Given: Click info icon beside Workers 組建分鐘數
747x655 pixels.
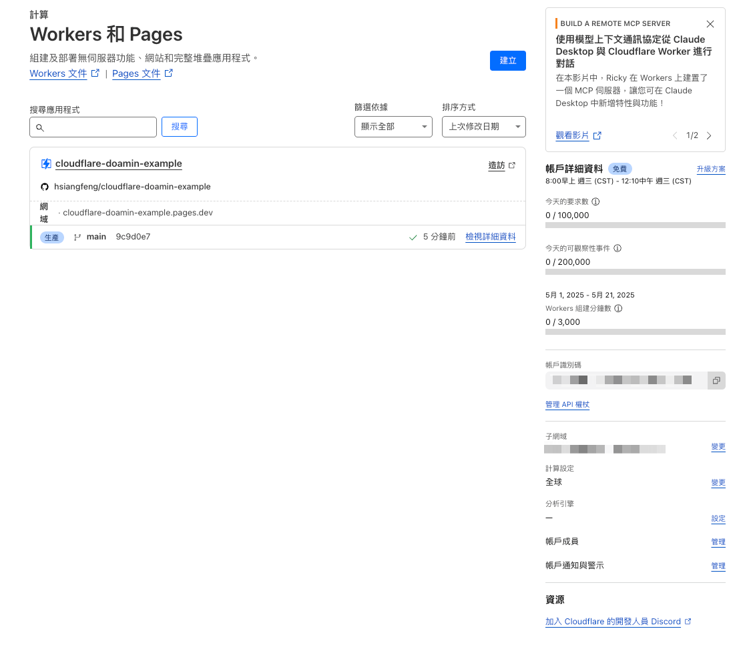Looking at the screenshot, I should [618, 308].
